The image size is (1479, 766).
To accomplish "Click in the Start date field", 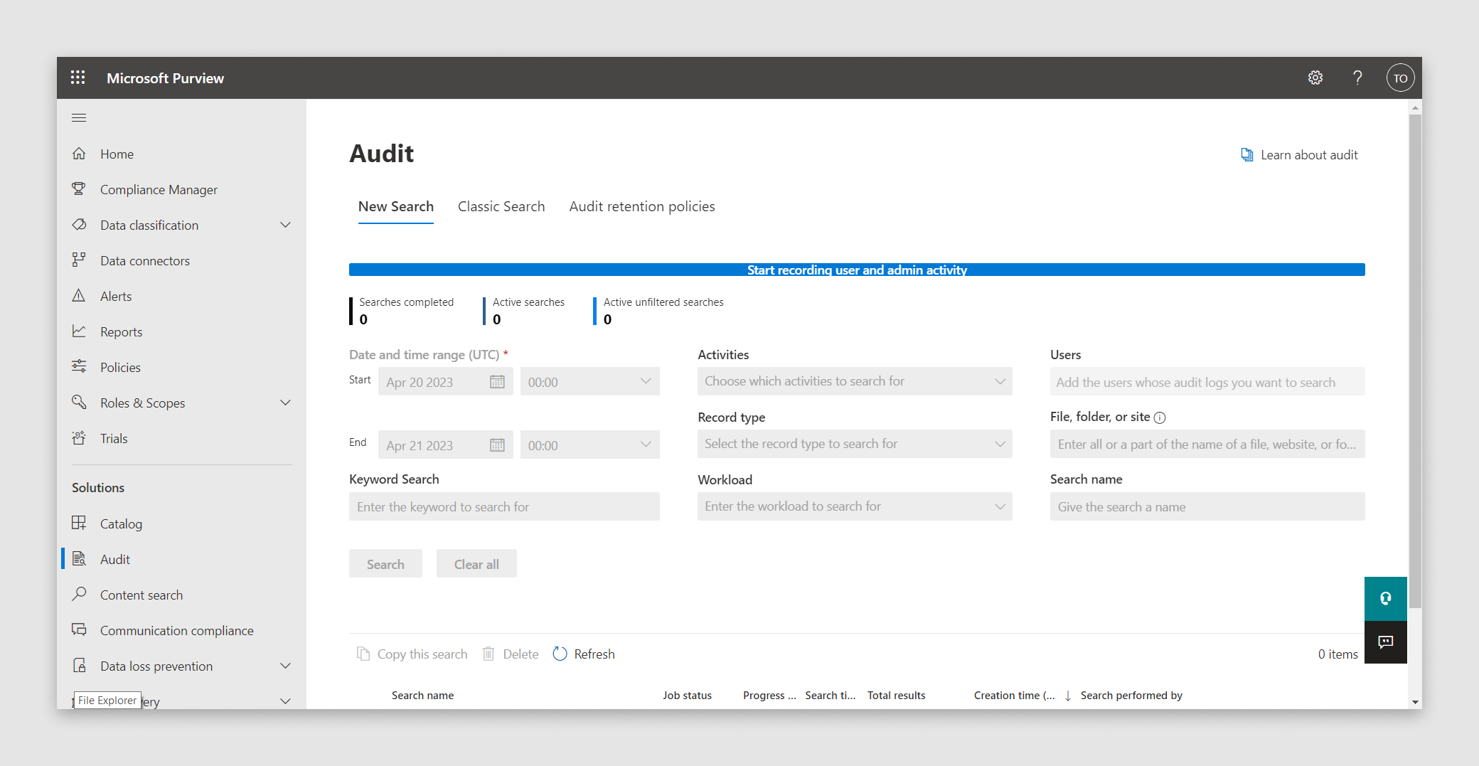I will tap(446, 382).
